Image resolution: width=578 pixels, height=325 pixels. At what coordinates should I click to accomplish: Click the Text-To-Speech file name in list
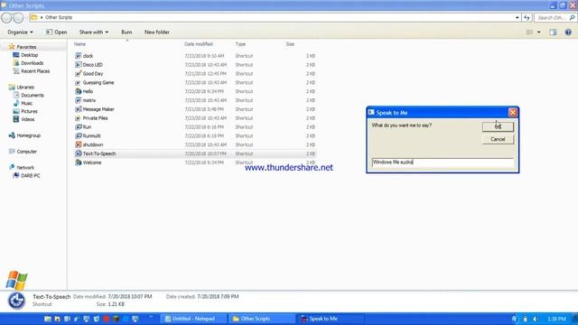[99, 153]
